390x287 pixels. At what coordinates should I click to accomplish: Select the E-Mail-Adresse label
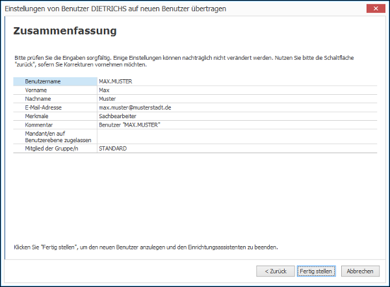coord(44,108)
